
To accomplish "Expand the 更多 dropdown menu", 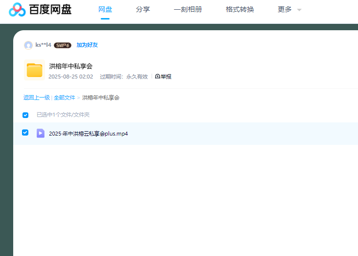I will (x=285, y=9).
